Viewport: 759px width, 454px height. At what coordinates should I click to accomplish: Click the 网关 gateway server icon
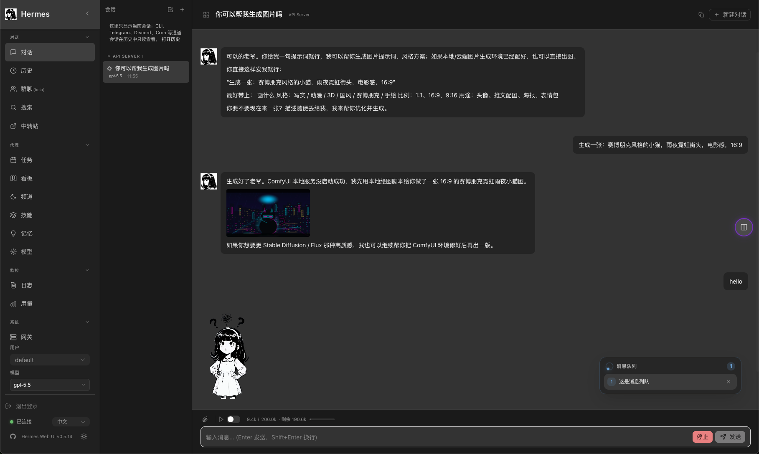coord(13,337)
